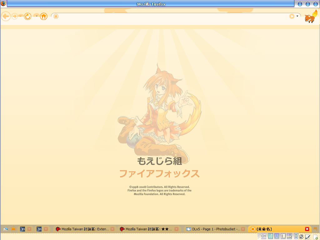Screen dimensions: 320x240
Task: Open the address bar history dropdown arrow
Action: pos(297,16)
